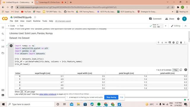
Task: Open Task View on taskbar
Action: [64, 104]
